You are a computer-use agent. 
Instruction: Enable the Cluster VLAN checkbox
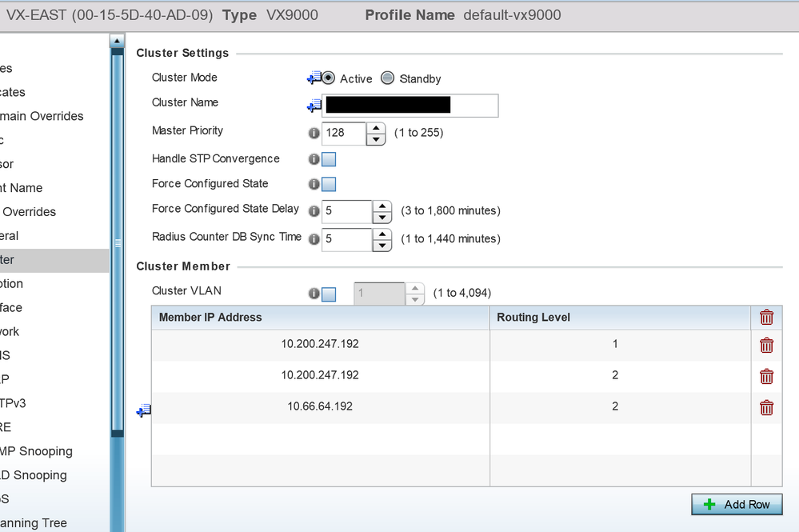pyautogui.click(x=329, y=294)
